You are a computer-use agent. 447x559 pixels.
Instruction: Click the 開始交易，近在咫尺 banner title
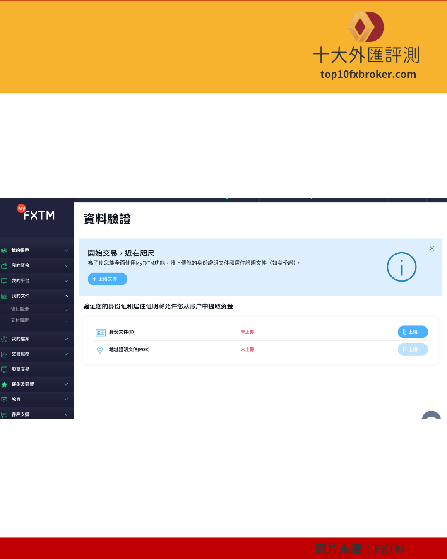click(x=121, y=253)
